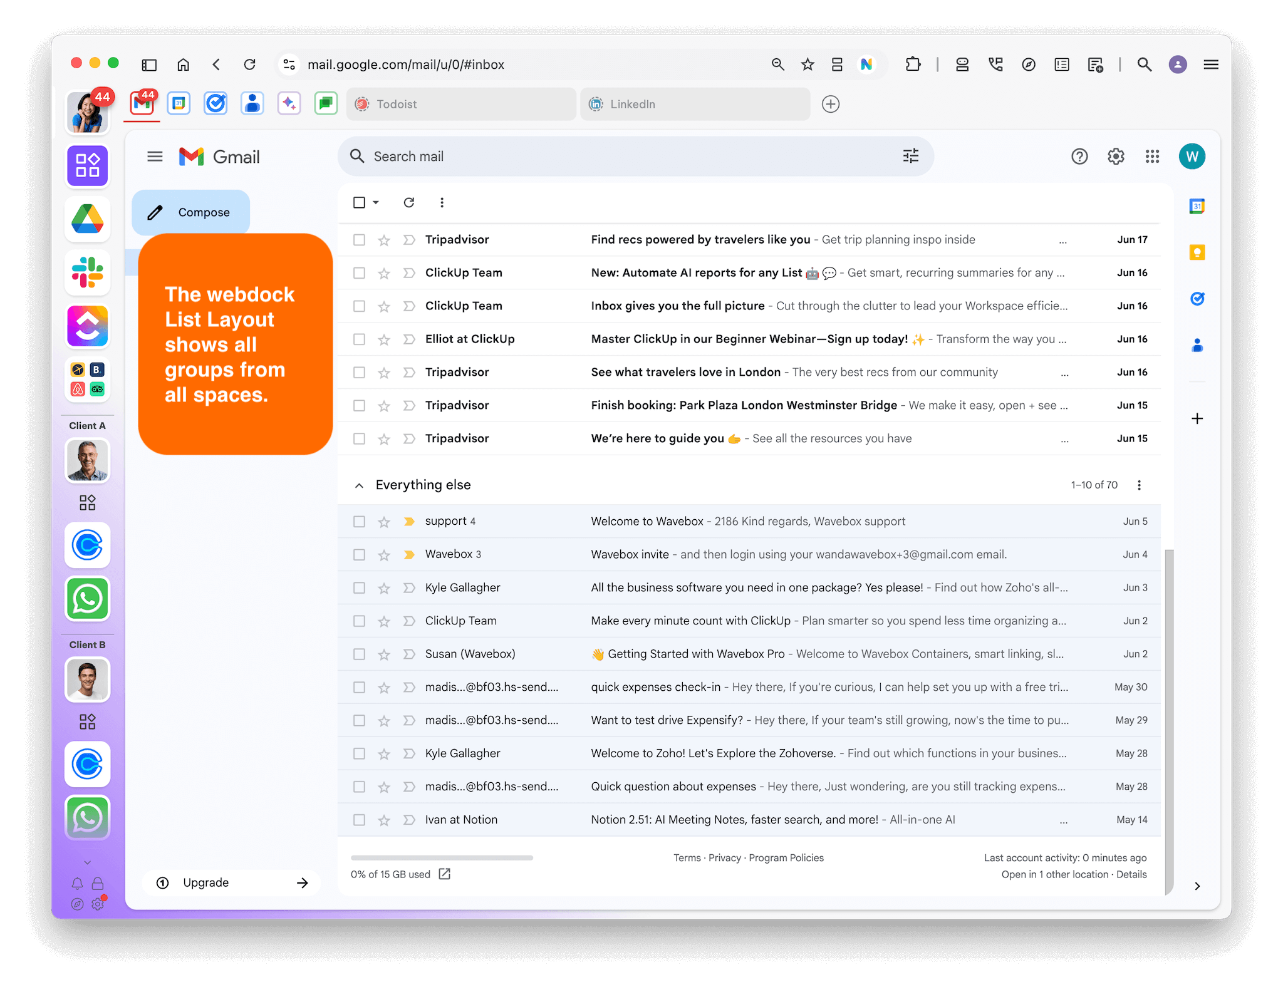Open the purple dashboard grid app icon
The width and height of the screenshot is (1283, 987).
[88, 166]
